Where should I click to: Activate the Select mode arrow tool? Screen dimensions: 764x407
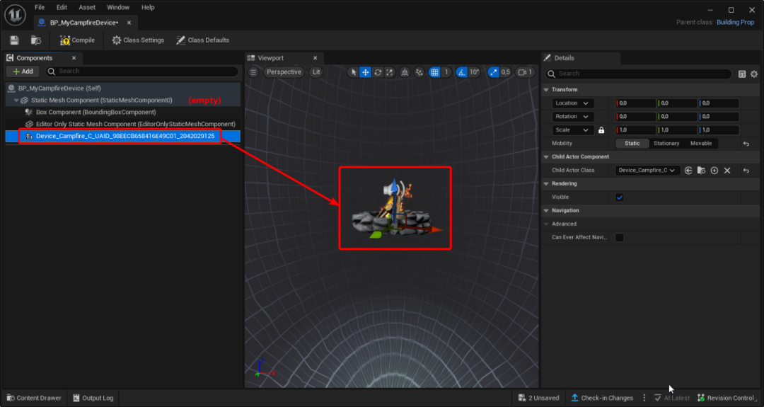pyautogui.click(x=353, y=72)
